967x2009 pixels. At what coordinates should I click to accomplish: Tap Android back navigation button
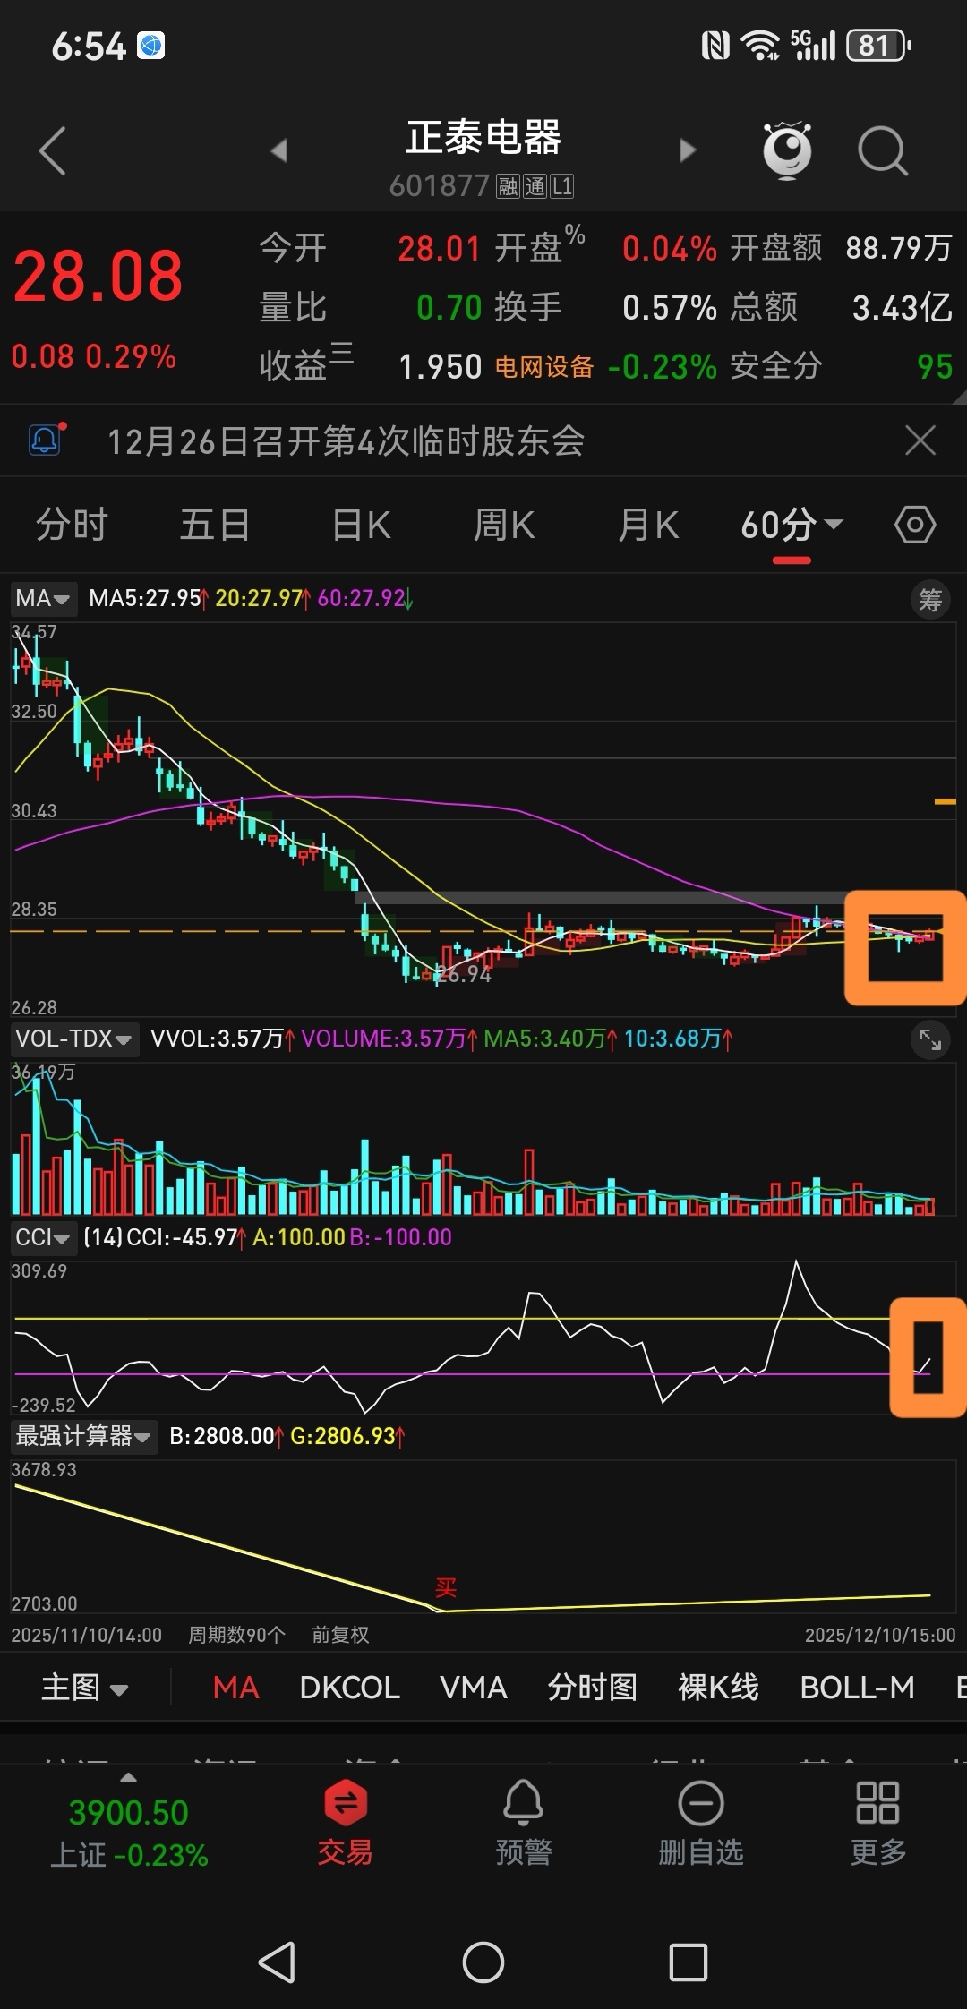coord(277,1962)
